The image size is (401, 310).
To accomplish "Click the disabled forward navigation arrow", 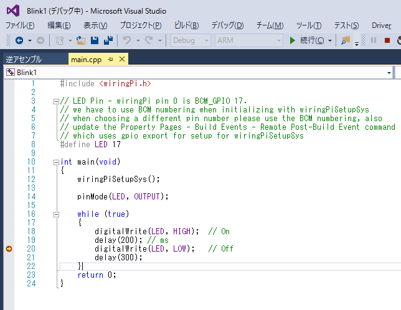I will click(40, 40).
